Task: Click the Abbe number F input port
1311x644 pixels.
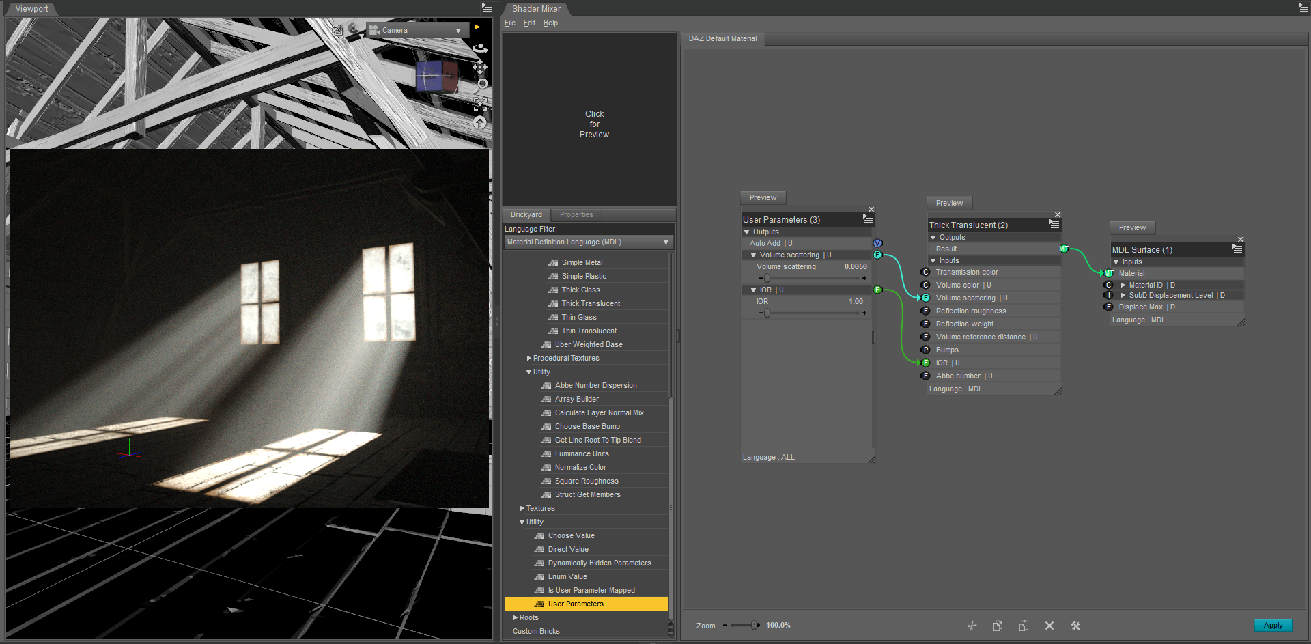Action: 926,376
